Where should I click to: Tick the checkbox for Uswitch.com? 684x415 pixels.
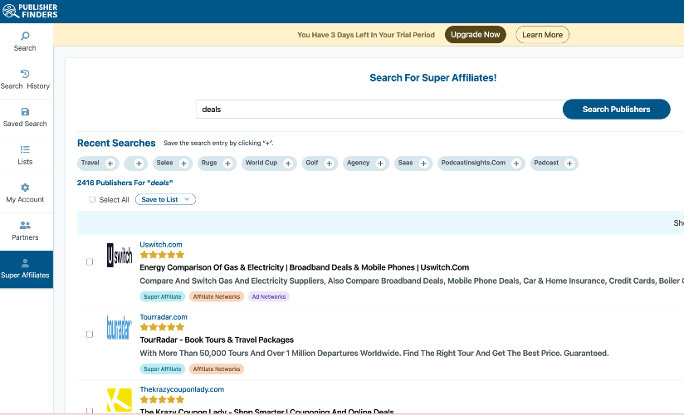(90, 261)
